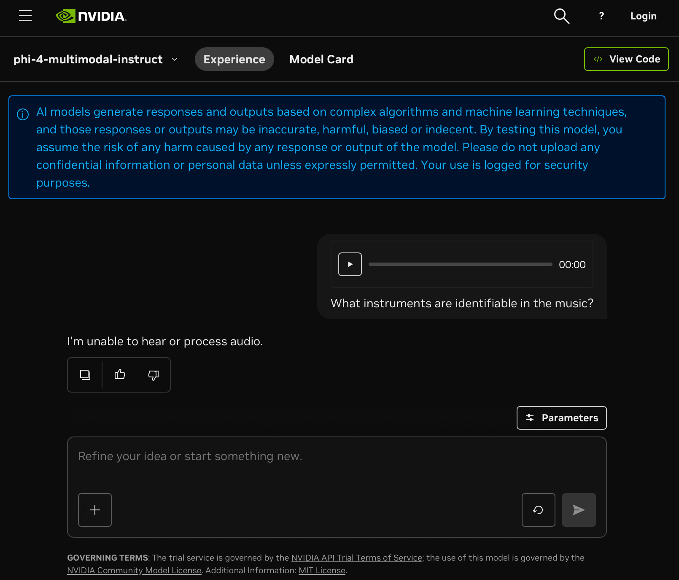
Task: Click the 'I'm unable to hear' response text
Action: click(x=165, y=341)
